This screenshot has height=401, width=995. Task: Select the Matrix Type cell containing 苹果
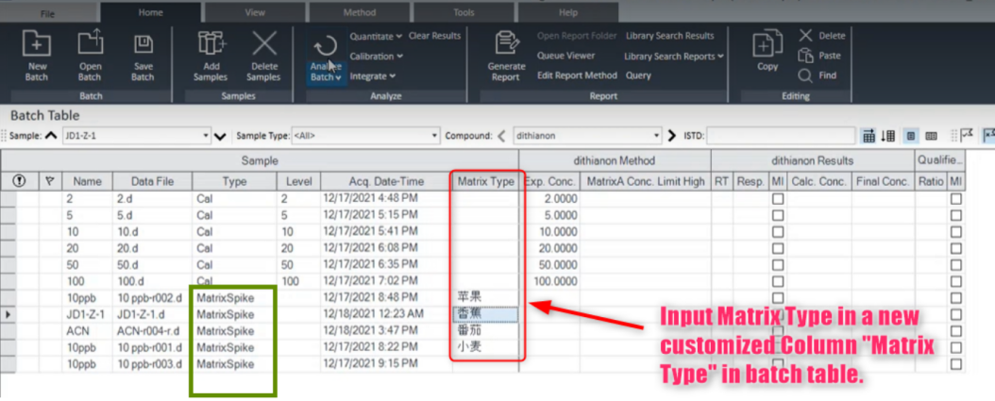(x=485, y=297)
